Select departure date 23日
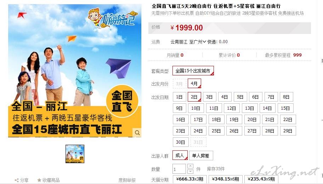The image size is (323, 184). point(181,131)
